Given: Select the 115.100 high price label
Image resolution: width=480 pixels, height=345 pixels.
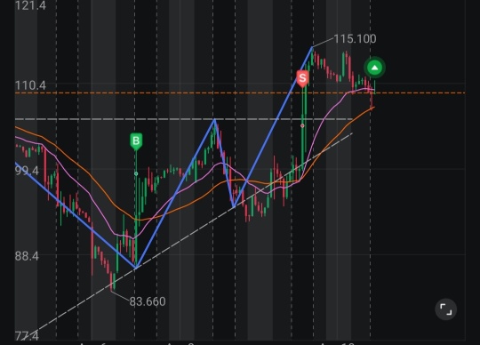Looking at the screenshot, I should click(x=355, y=39).
